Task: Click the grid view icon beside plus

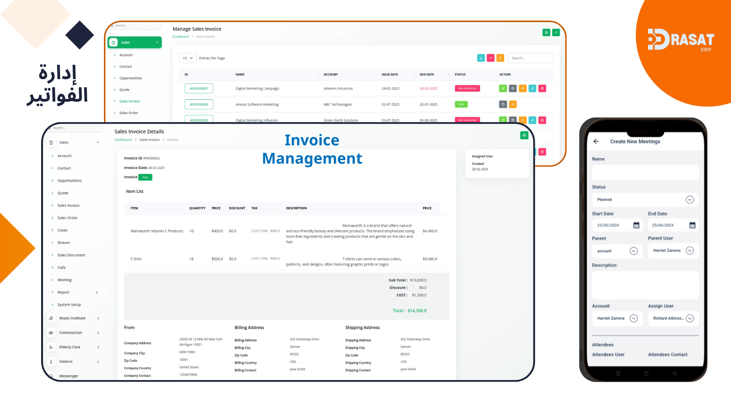Action: click(x=546, y=33)
